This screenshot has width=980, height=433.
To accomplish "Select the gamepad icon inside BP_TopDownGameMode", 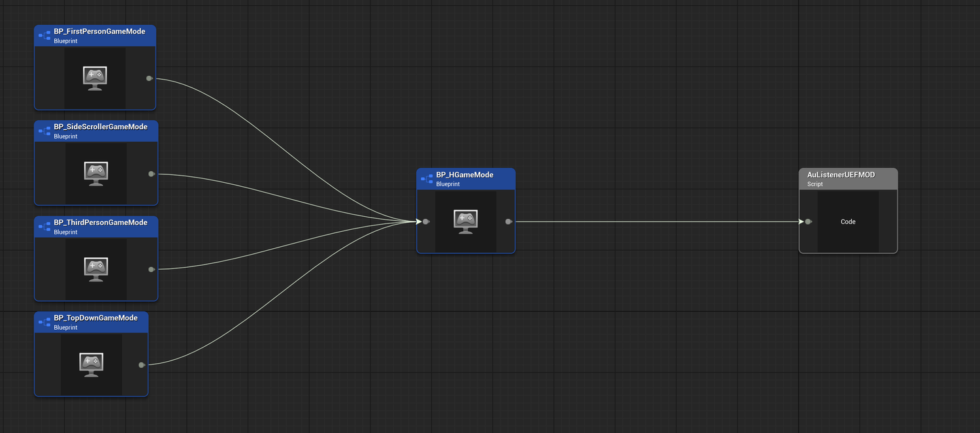I will coord(91,364).
